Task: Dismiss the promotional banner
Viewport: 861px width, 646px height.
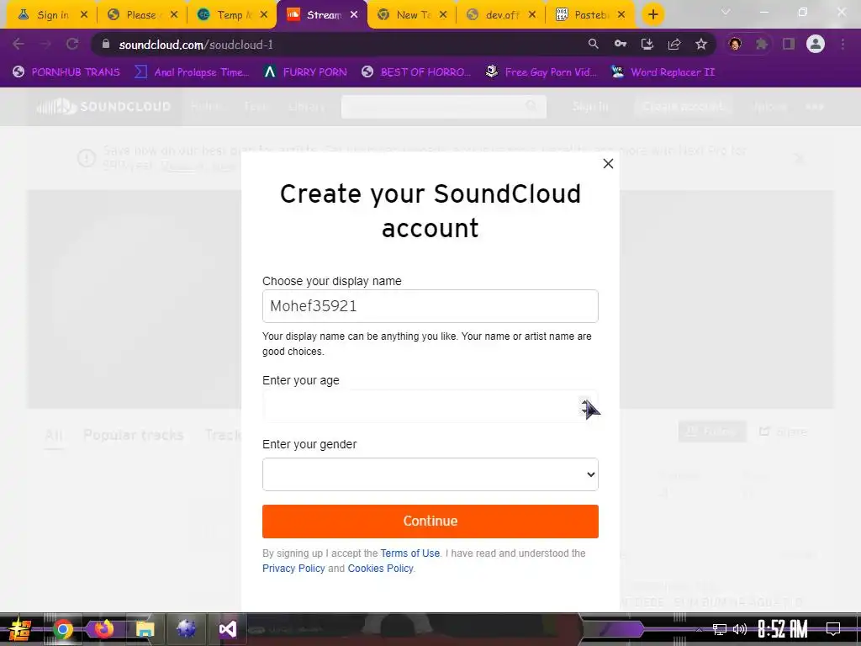Action: click(x=800, y=159)
